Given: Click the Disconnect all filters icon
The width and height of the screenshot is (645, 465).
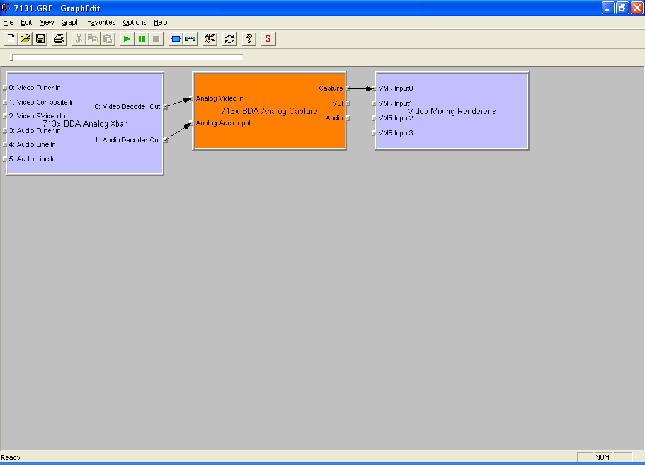Looking at the screenshot, I should point(190,38).
